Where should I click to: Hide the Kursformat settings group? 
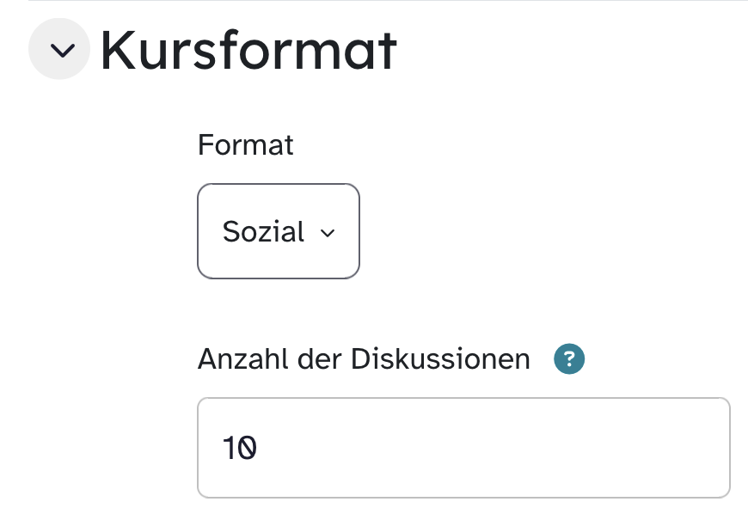coord(59,51)
